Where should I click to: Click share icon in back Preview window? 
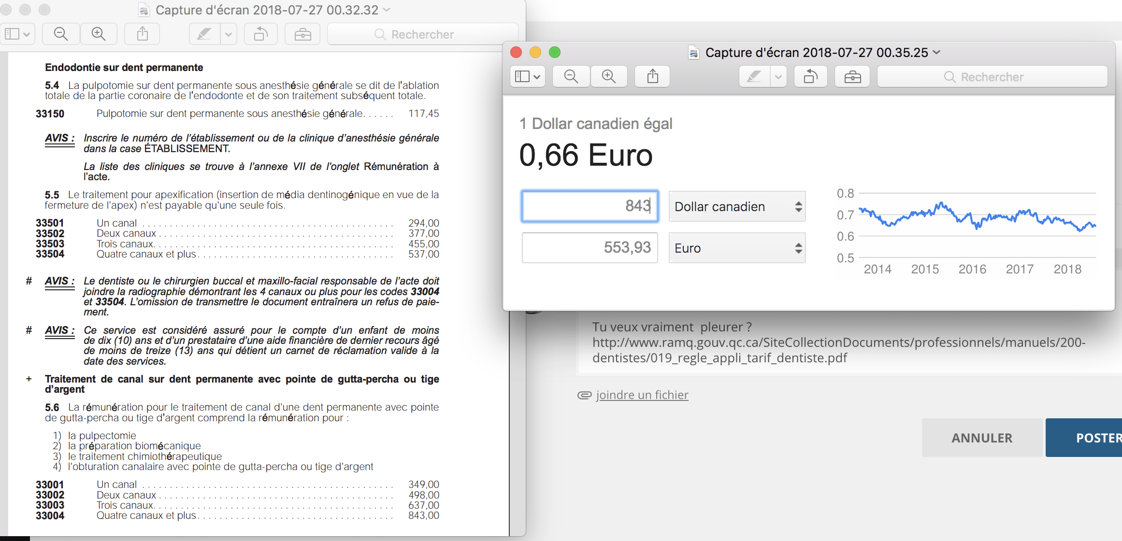click(x=142, y=34)
